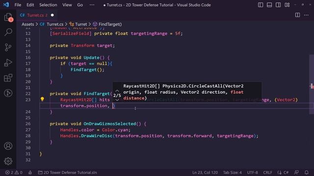The height and width of the screenshot is (176, 314).
Task: Click the Update method name on line 16
Action: click(92, 58)
